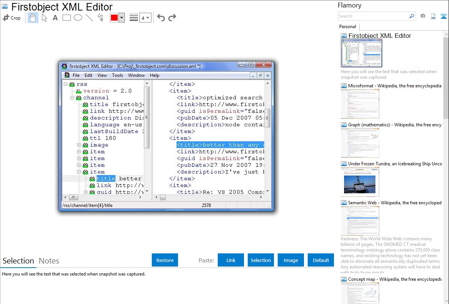
Task: Click the channel node icon in the XML tree
Action: coord(79,98)
